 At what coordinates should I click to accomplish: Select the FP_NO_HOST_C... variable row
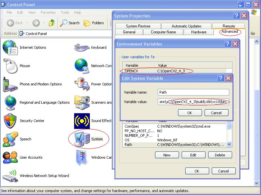pos(174,131)
